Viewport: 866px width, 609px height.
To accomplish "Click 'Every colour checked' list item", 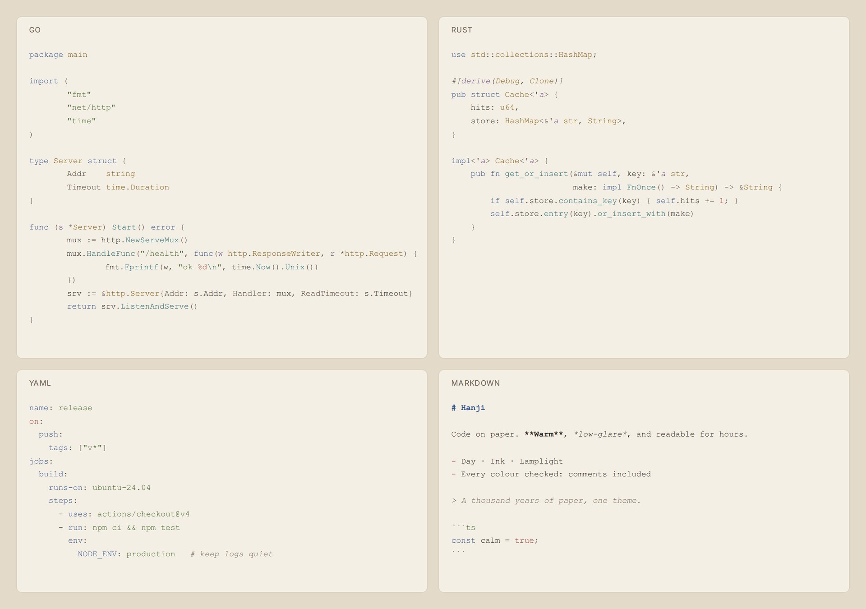I will tap(551, 474).
